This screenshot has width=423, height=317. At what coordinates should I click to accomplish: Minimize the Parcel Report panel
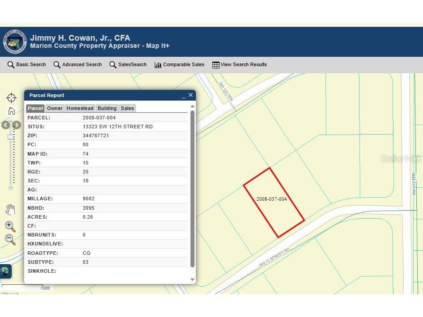click(183, 96)
